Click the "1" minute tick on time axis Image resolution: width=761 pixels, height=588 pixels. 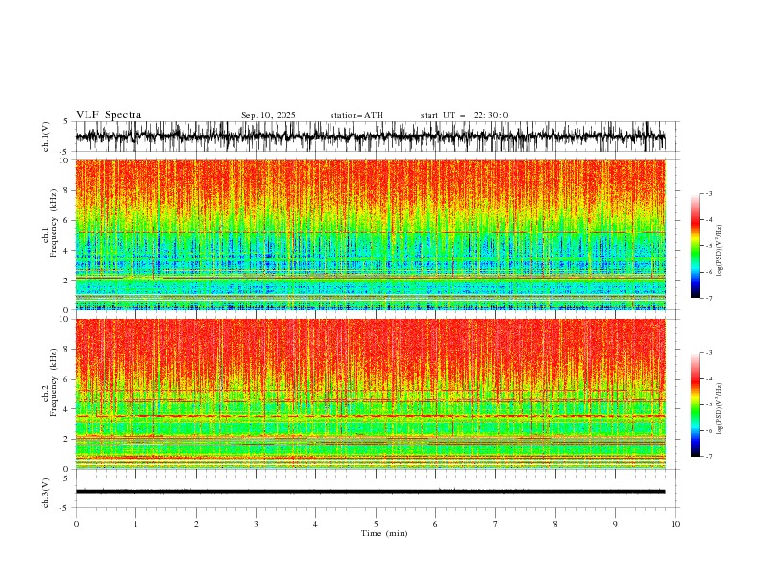coord(135,524)
